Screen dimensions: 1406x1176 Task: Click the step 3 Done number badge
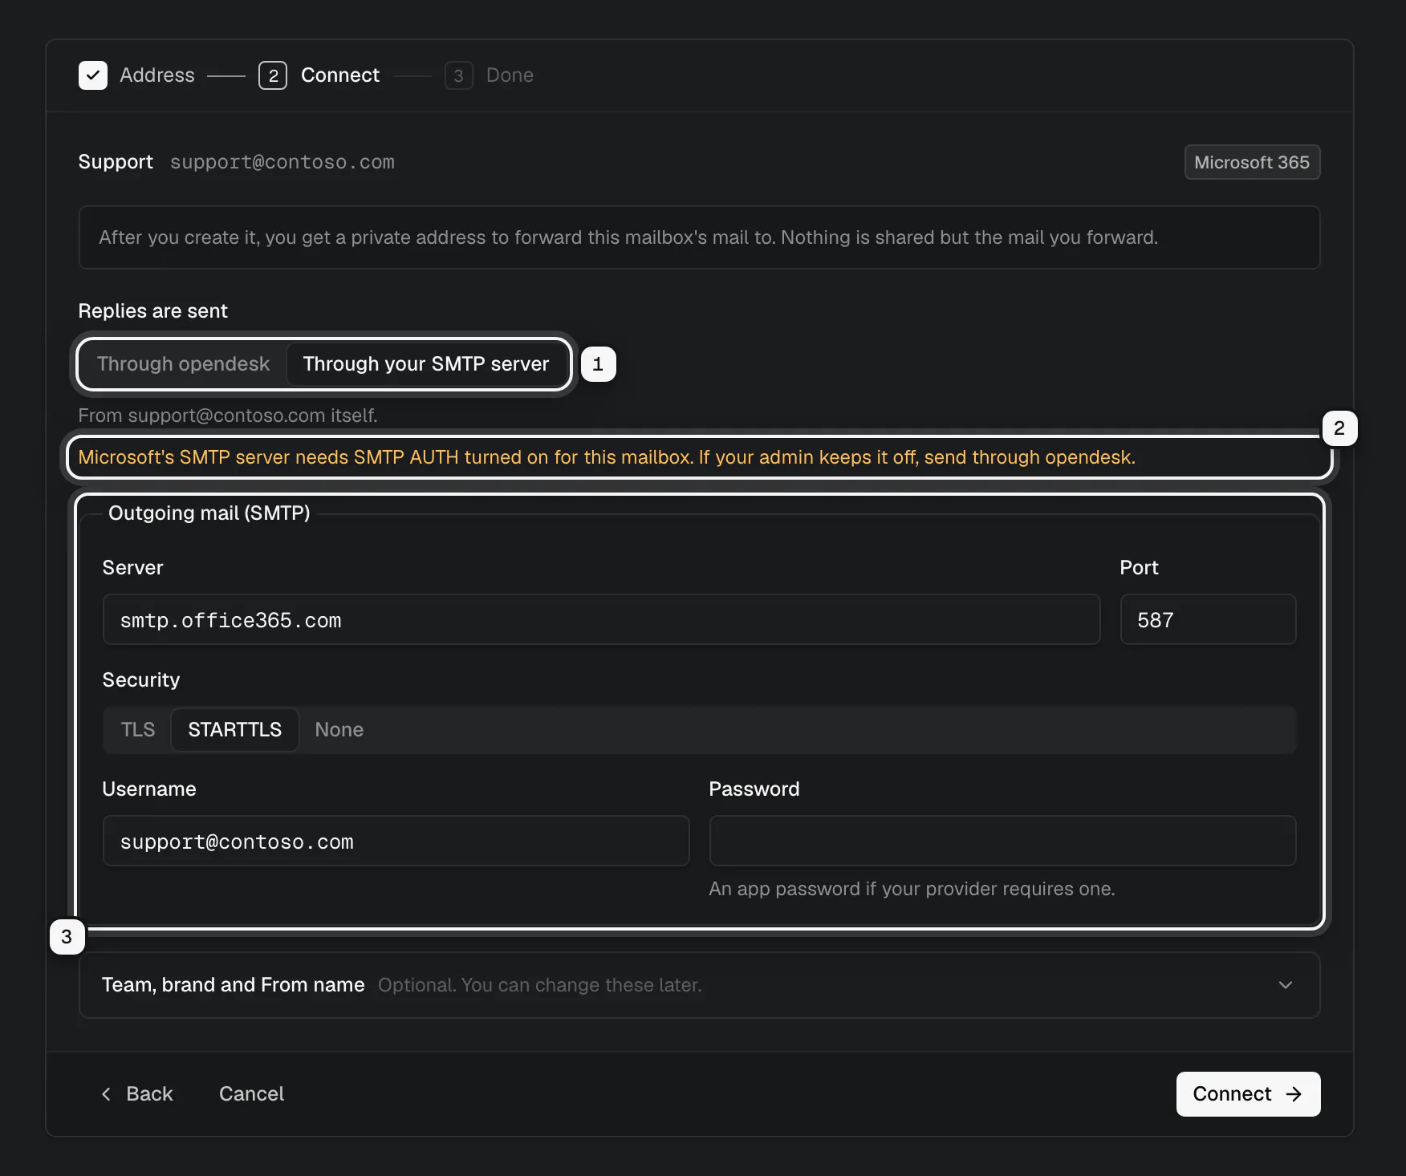pyautogui.click(x=458, y=75)
